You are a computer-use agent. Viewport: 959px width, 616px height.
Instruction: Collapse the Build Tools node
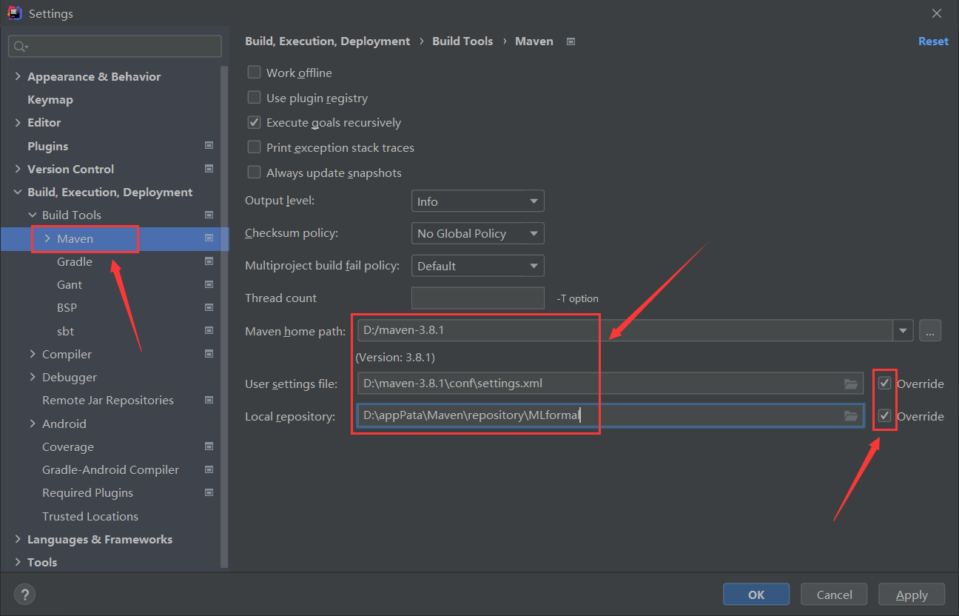click(33, 215)
